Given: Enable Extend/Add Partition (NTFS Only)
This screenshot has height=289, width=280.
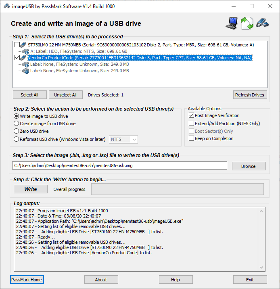Looking at the screenshot, I should [191, 123].
